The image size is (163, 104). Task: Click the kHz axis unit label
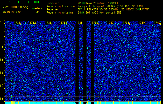(2, 21)
